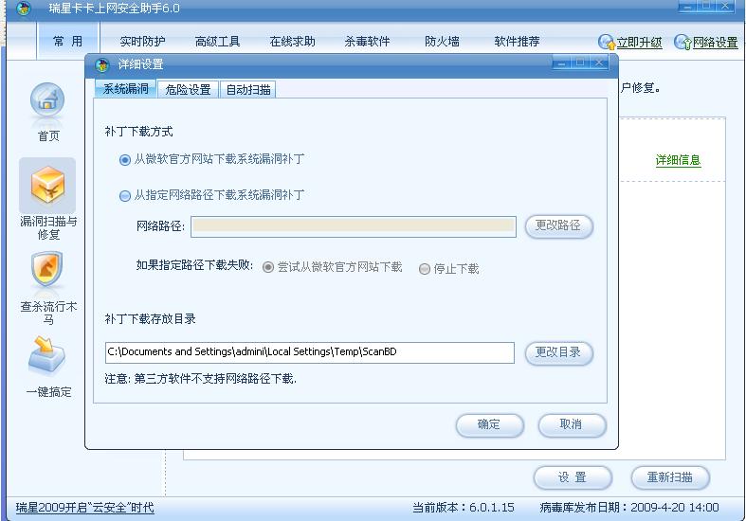Viewport: 746px width, 521px height.
Task: Open the 瑞星2009开启"云安全"时代 link
Action: pos(84,508)
